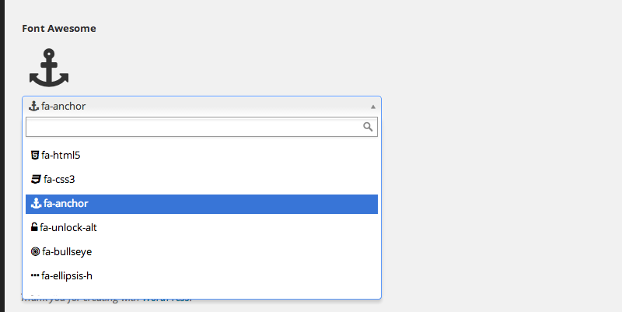
Task: Choose the fa-bullseye option
Action: pos(67,251)
